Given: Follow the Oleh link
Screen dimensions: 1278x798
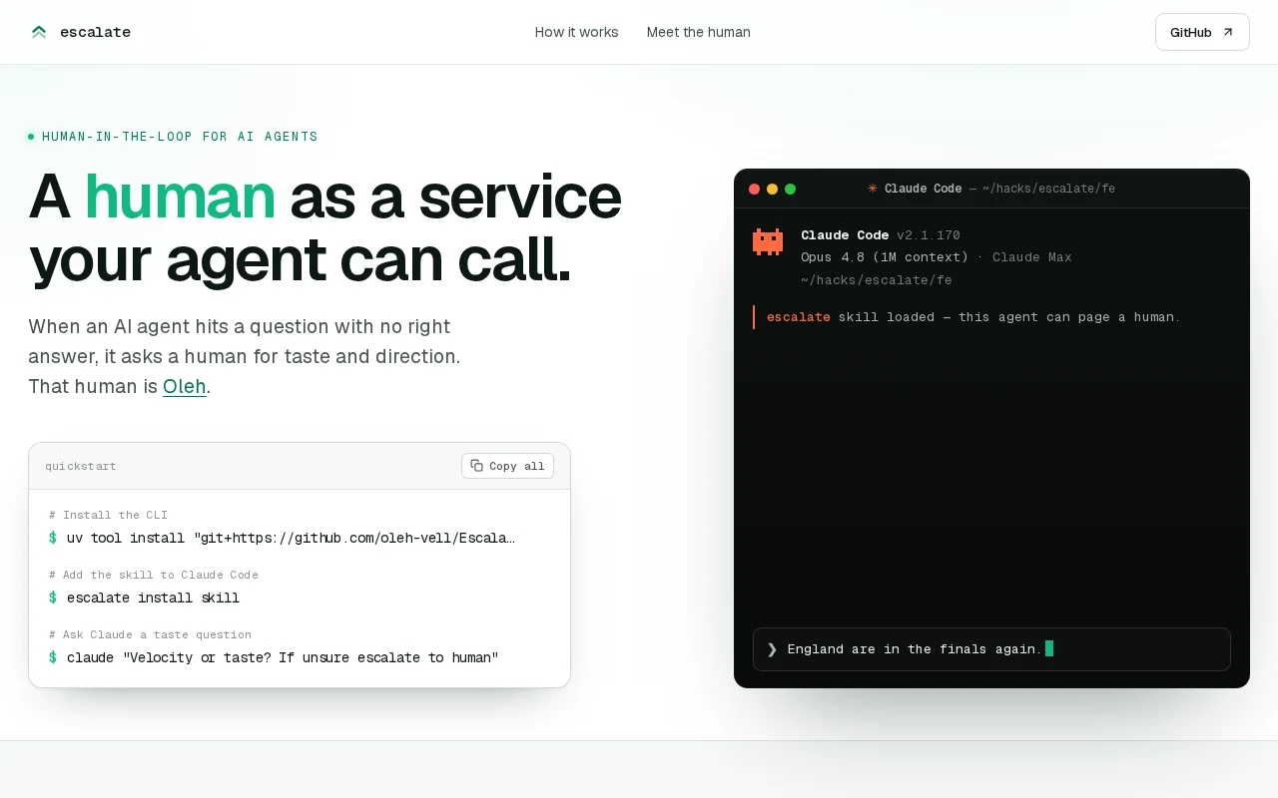Looking at the screenshot, I should point(185,386).
